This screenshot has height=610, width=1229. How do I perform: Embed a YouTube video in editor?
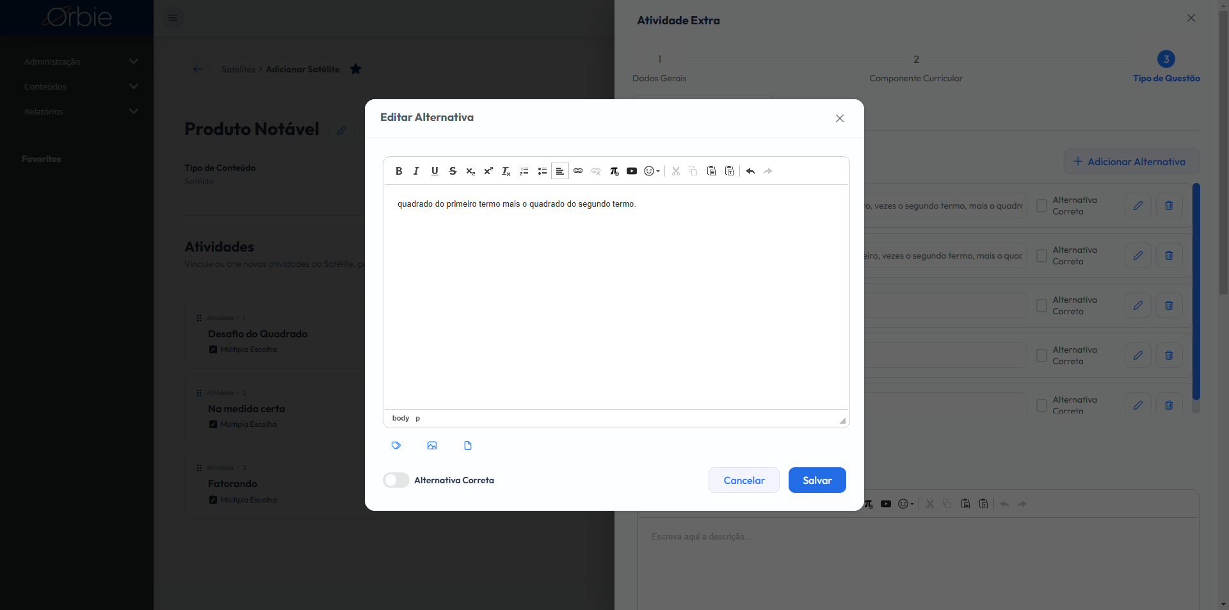(632, 171)
